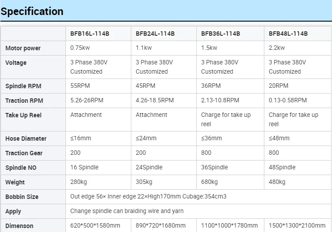The height and width of the screenshot is (232, 332).
Task: Click the Specification heading
Action: 32,11
